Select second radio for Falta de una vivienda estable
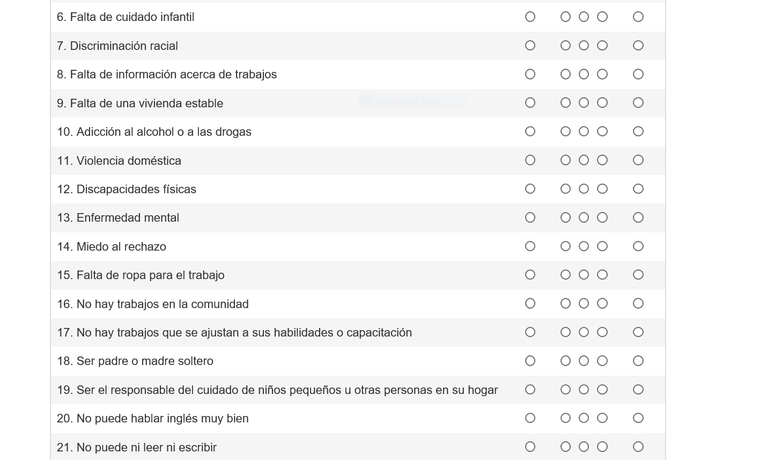 tap(565, 103)
